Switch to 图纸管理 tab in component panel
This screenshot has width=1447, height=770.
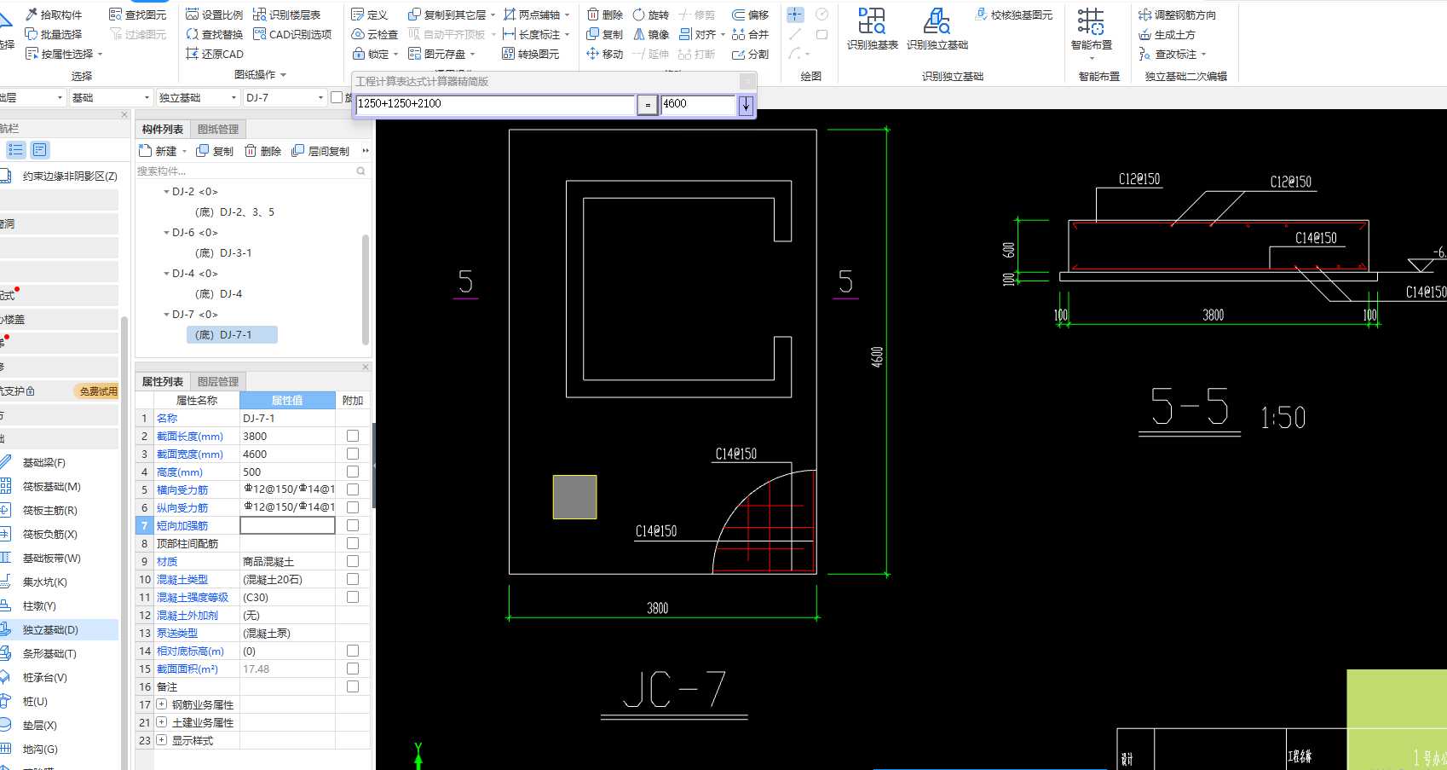point(218,130)
